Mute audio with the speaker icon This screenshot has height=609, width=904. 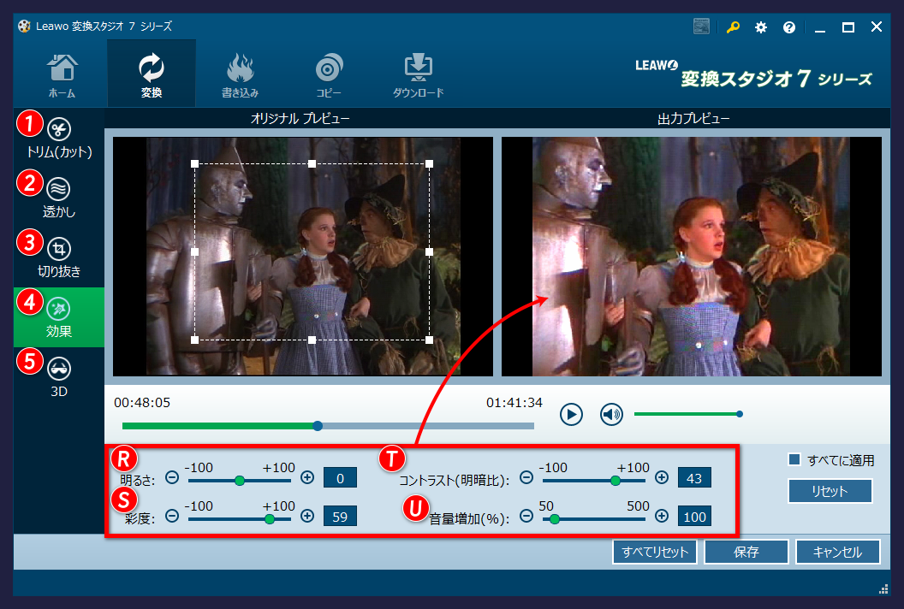tap(610, 415)
